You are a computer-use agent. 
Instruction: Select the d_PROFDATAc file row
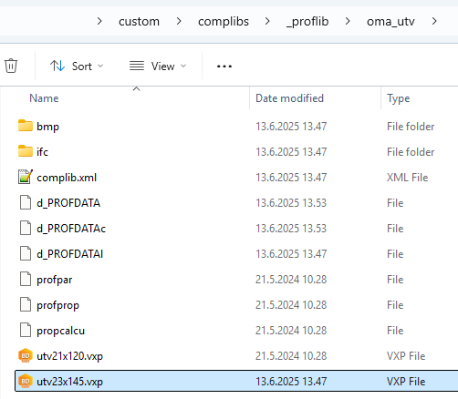pos(236,229)
